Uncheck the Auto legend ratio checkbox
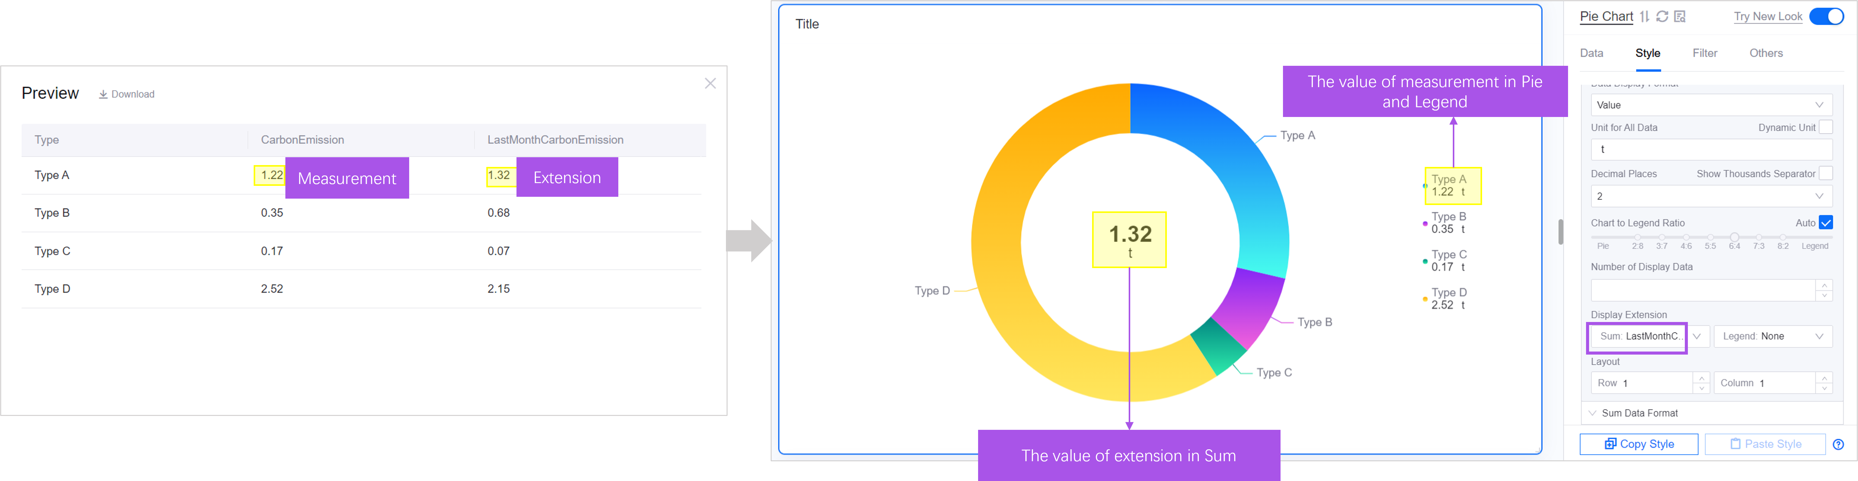The height and width of the screenshot is (481, 1858). point(1826,222)
